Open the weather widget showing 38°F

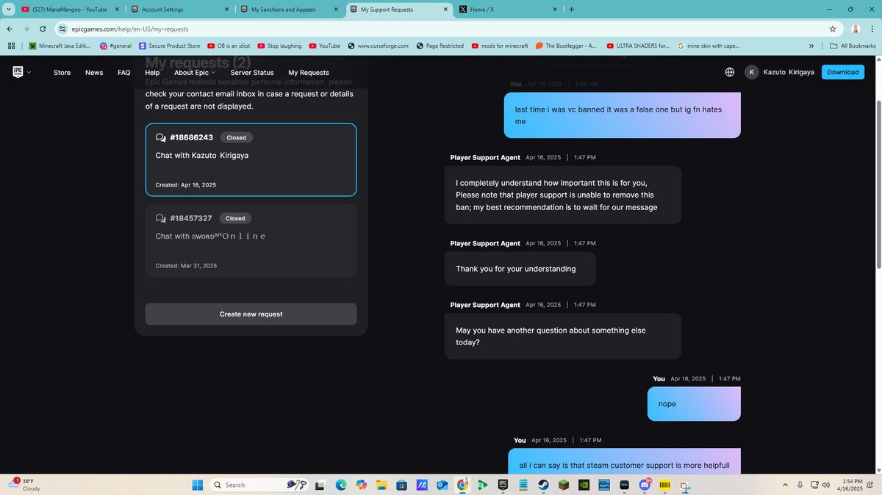click(25, 484)
